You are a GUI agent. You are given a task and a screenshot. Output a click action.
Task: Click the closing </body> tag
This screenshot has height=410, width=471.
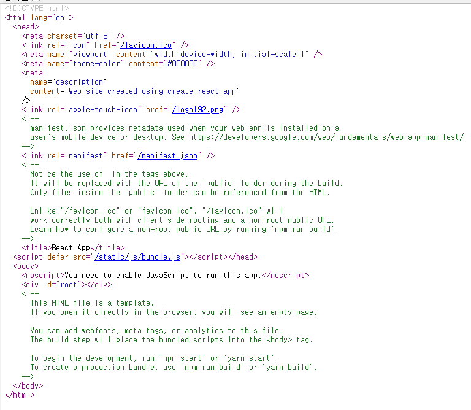[28, 385]
